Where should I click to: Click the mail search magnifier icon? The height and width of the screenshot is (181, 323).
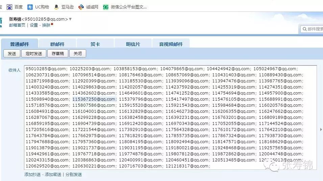pos(304,29)
